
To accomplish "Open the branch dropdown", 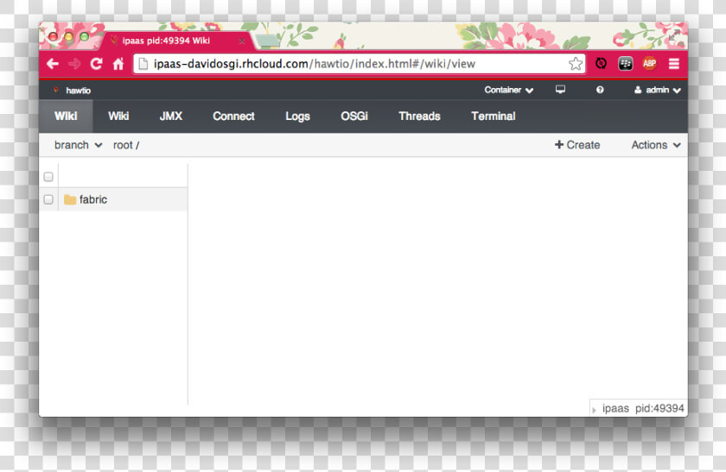I will [x=78, y=145].
